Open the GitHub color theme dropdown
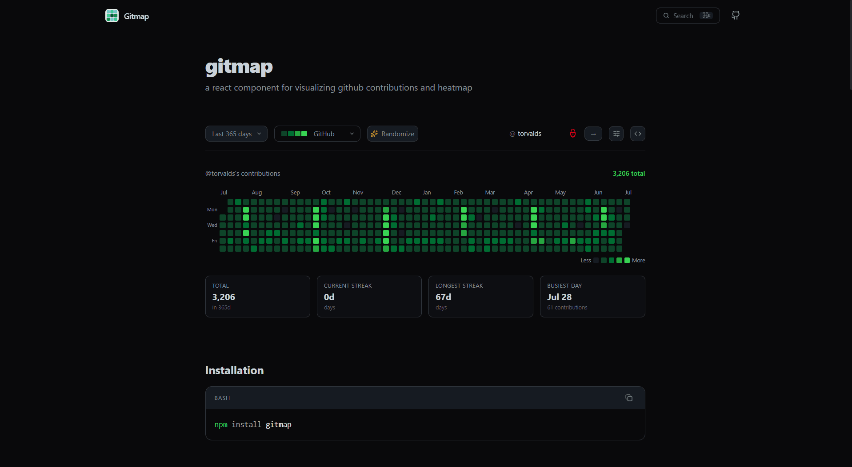 [317, 134]
